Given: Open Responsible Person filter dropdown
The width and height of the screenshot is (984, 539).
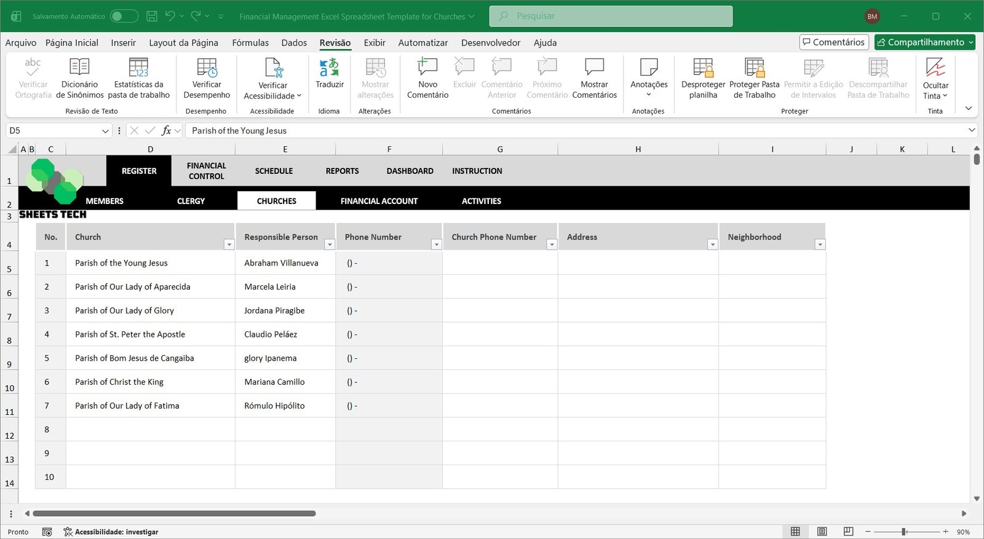Looking at the screenshot, I should (x=329, y=245).
